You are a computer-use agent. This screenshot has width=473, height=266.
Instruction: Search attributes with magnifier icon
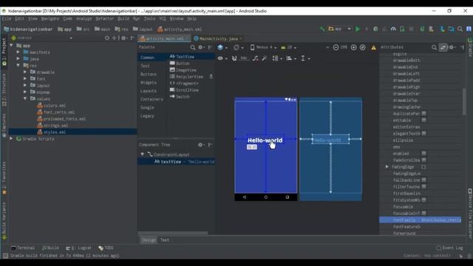[434, 47]
